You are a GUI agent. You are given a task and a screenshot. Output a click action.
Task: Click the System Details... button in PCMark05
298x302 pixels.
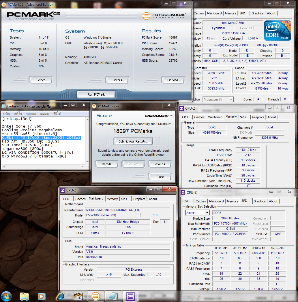point(117,80)
